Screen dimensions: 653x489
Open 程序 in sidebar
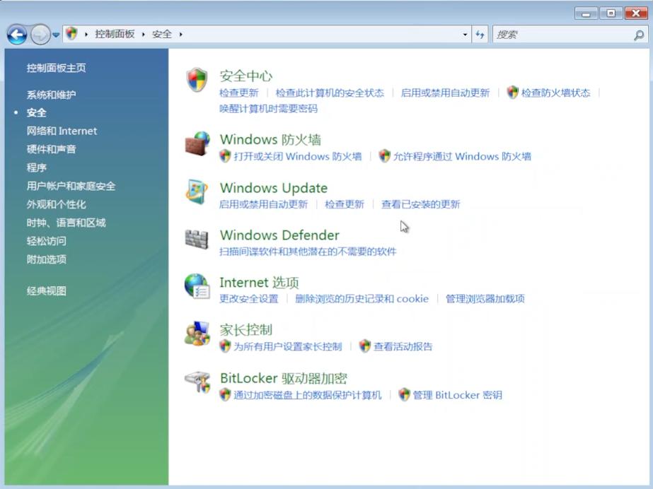coord(36,167)
